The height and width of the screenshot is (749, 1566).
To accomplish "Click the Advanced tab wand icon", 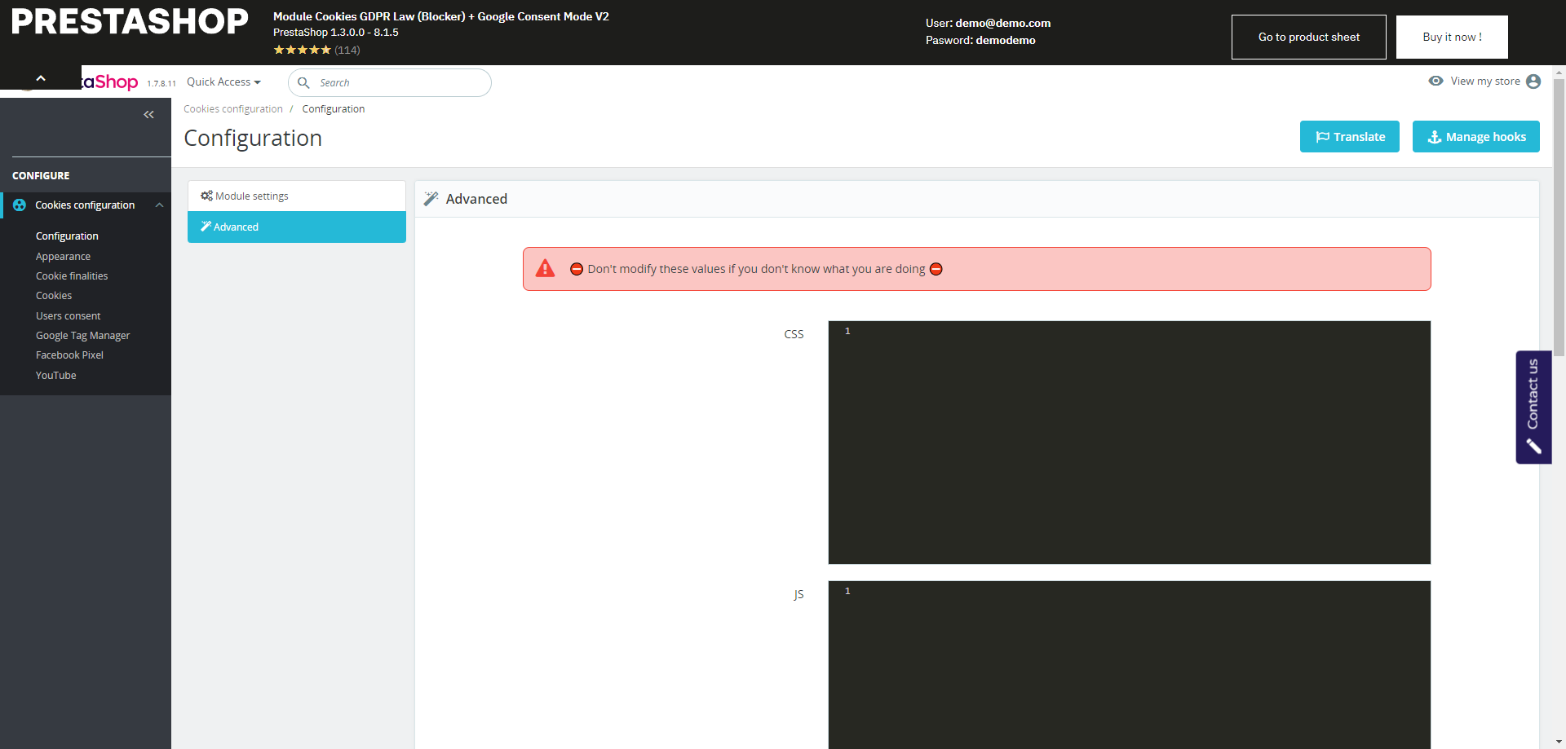I will click(x=206, y=227).
